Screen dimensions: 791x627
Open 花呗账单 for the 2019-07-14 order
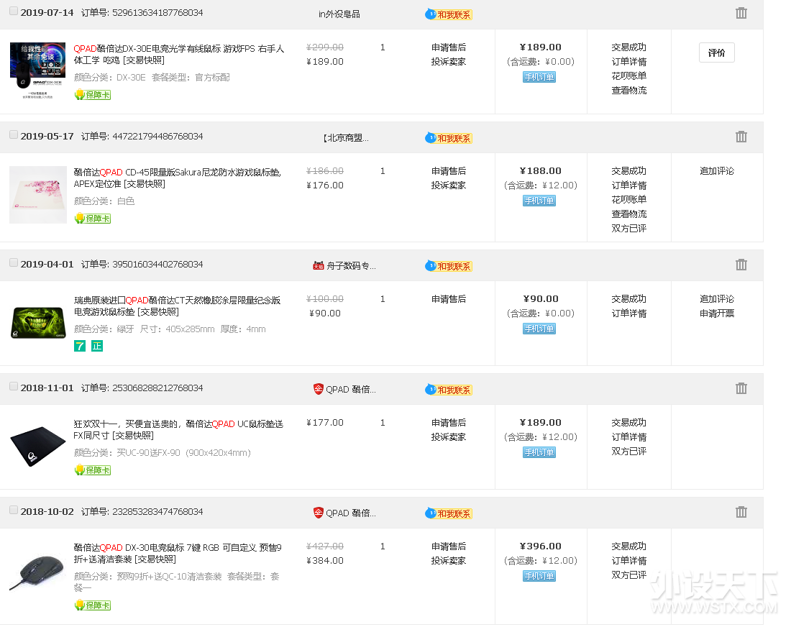click(x=629, y=76)
